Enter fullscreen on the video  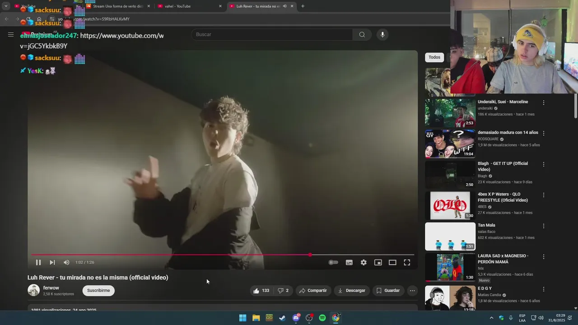coord(407,262)
